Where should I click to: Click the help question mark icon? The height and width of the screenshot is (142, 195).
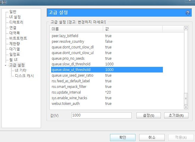click(x=188, y=13)
